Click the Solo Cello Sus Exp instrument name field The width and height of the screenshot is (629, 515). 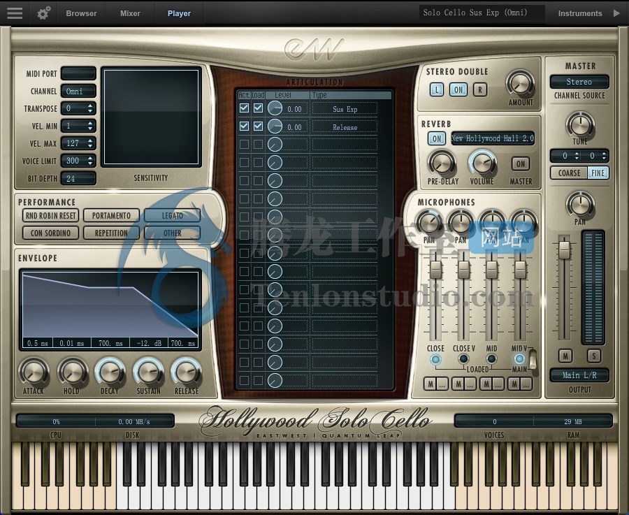[482, 13]
